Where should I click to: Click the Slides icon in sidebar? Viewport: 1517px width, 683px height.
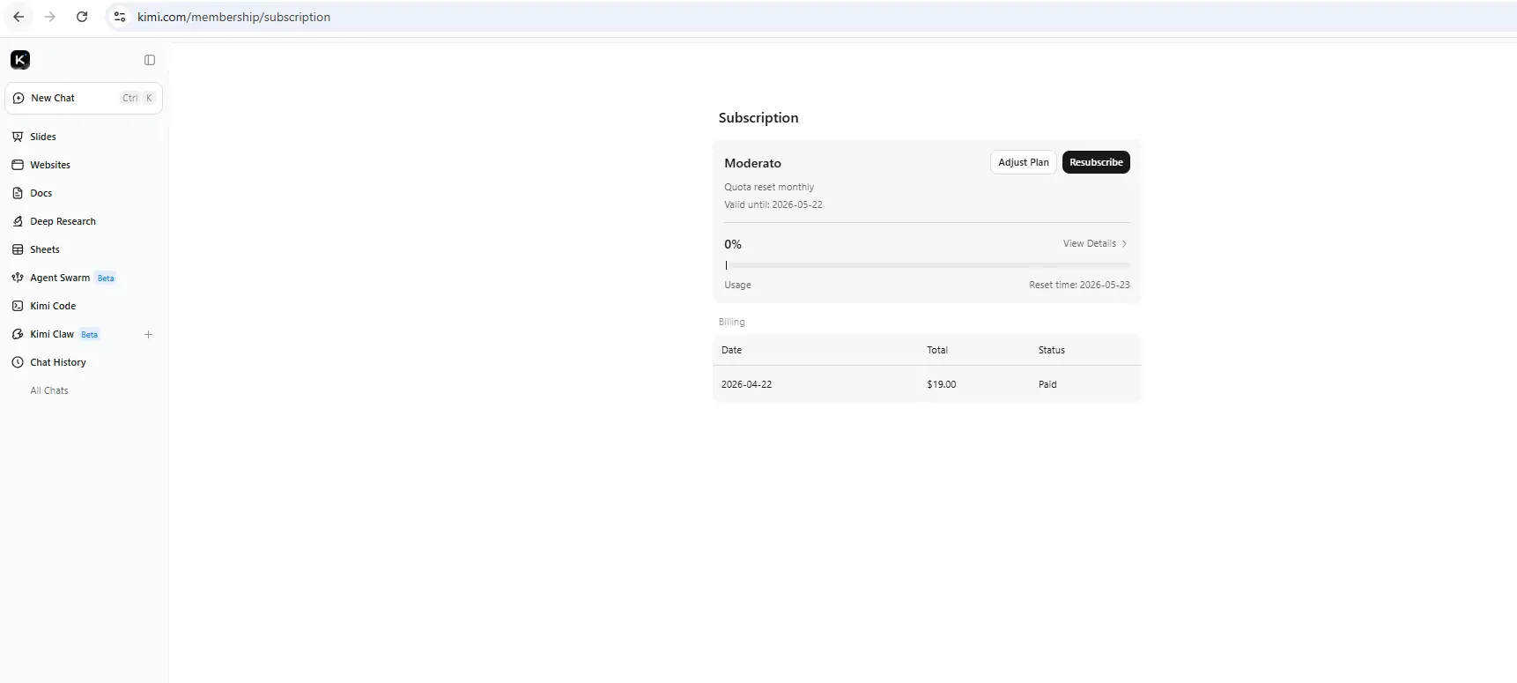pos(18,137)
